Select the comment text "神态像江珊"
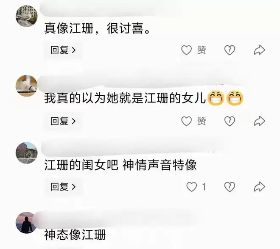Screen dimensions: 280x249 (x=75, y=235)
